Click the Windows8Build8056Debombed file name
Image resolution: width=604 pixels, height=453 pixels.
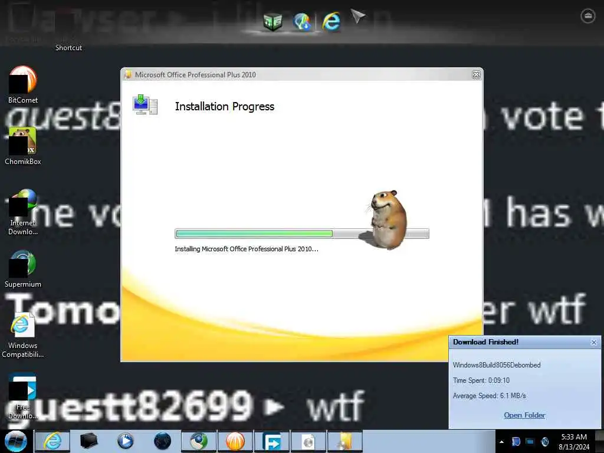(497, 365)
